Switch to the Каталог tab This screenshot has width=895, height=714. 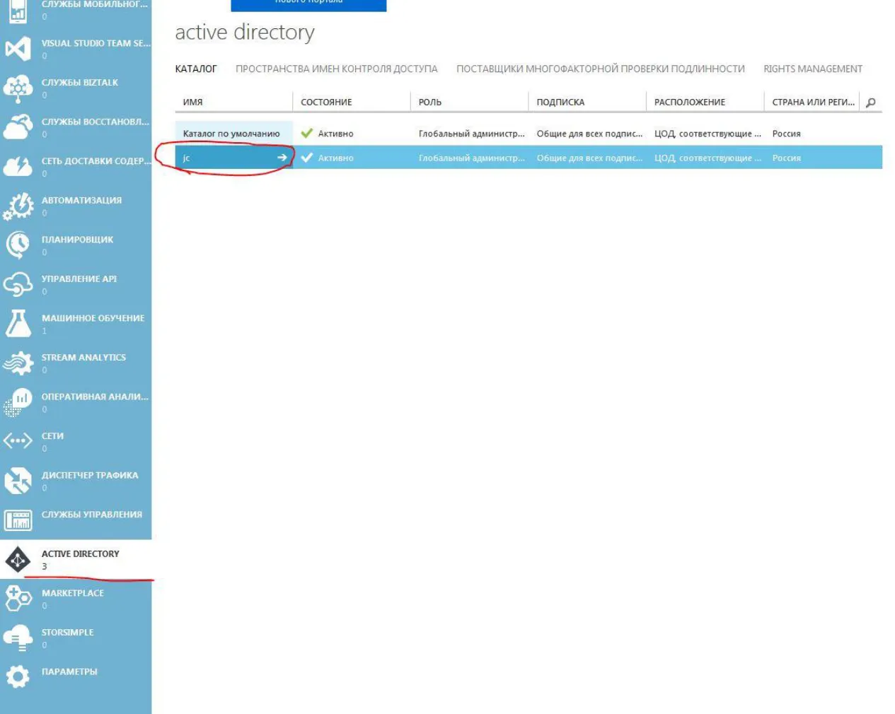[196, 69]
